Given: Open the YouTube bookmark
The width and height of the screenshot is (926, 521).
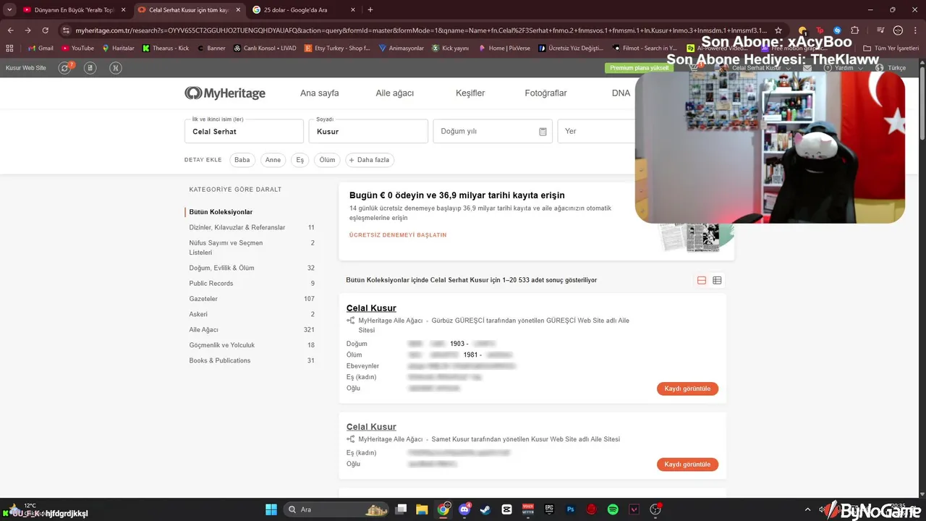Looking at the screenshot, I should pos(77,48).
